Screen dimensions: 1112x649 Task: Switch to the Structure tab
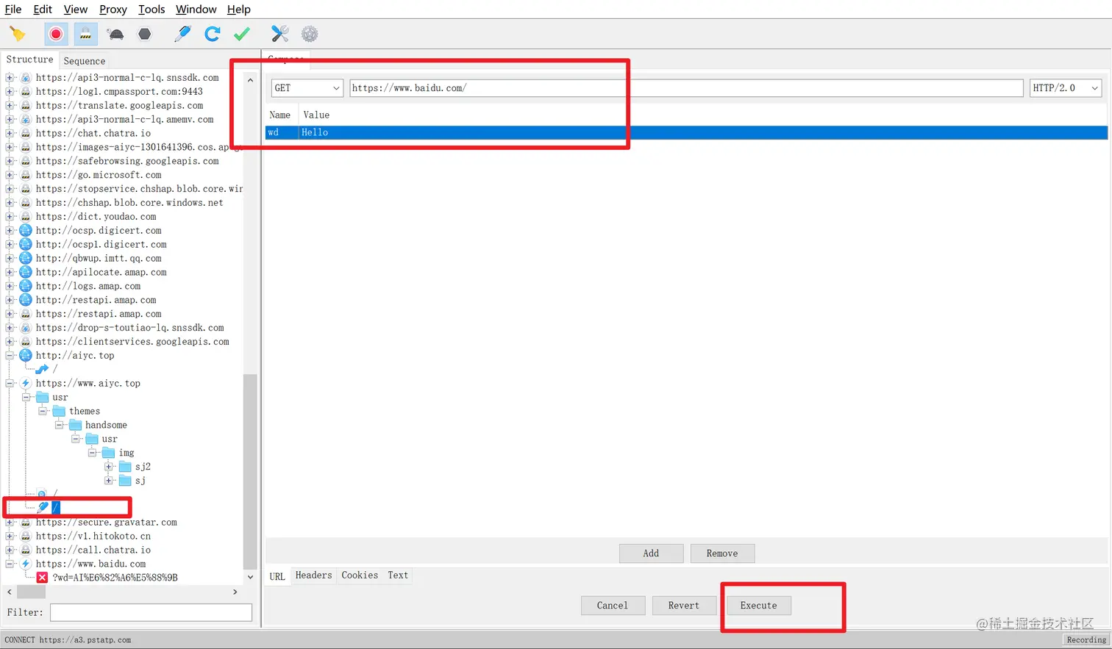tap(29, 60)
